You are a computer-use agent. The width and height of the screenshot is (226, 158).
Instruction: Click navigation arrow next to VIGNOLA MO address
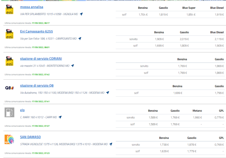(x=81, y=14)
